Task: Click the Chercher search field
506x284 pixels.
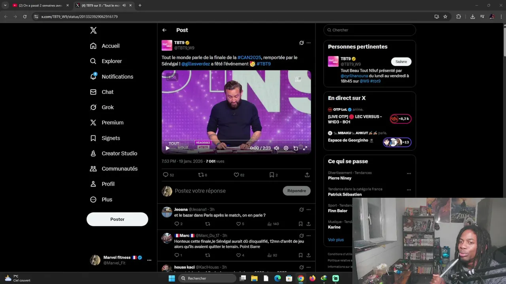Action: [370, 30]
